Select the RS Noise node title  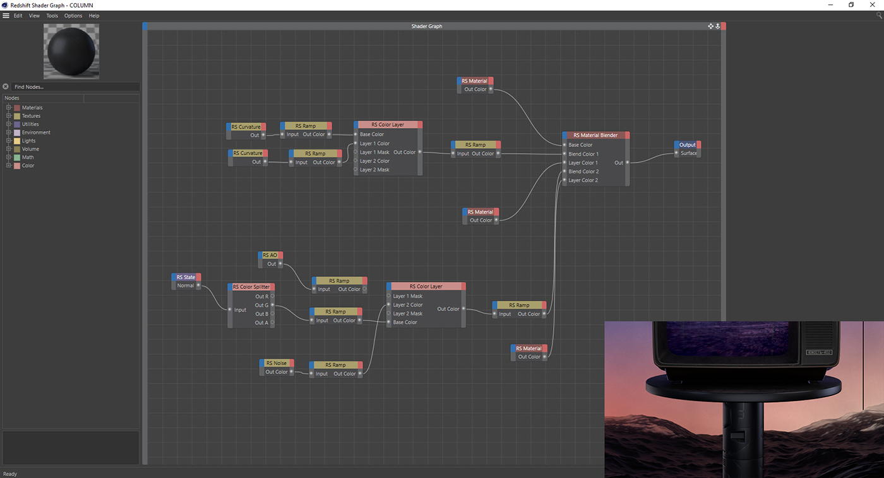[276, 363]
